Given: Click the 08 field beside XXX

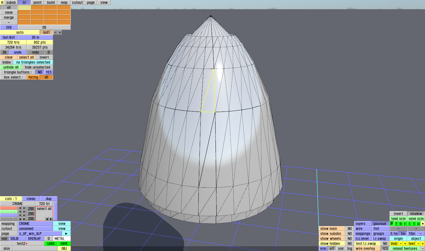Looking at the screenshot, I should [x=44, y=27].
